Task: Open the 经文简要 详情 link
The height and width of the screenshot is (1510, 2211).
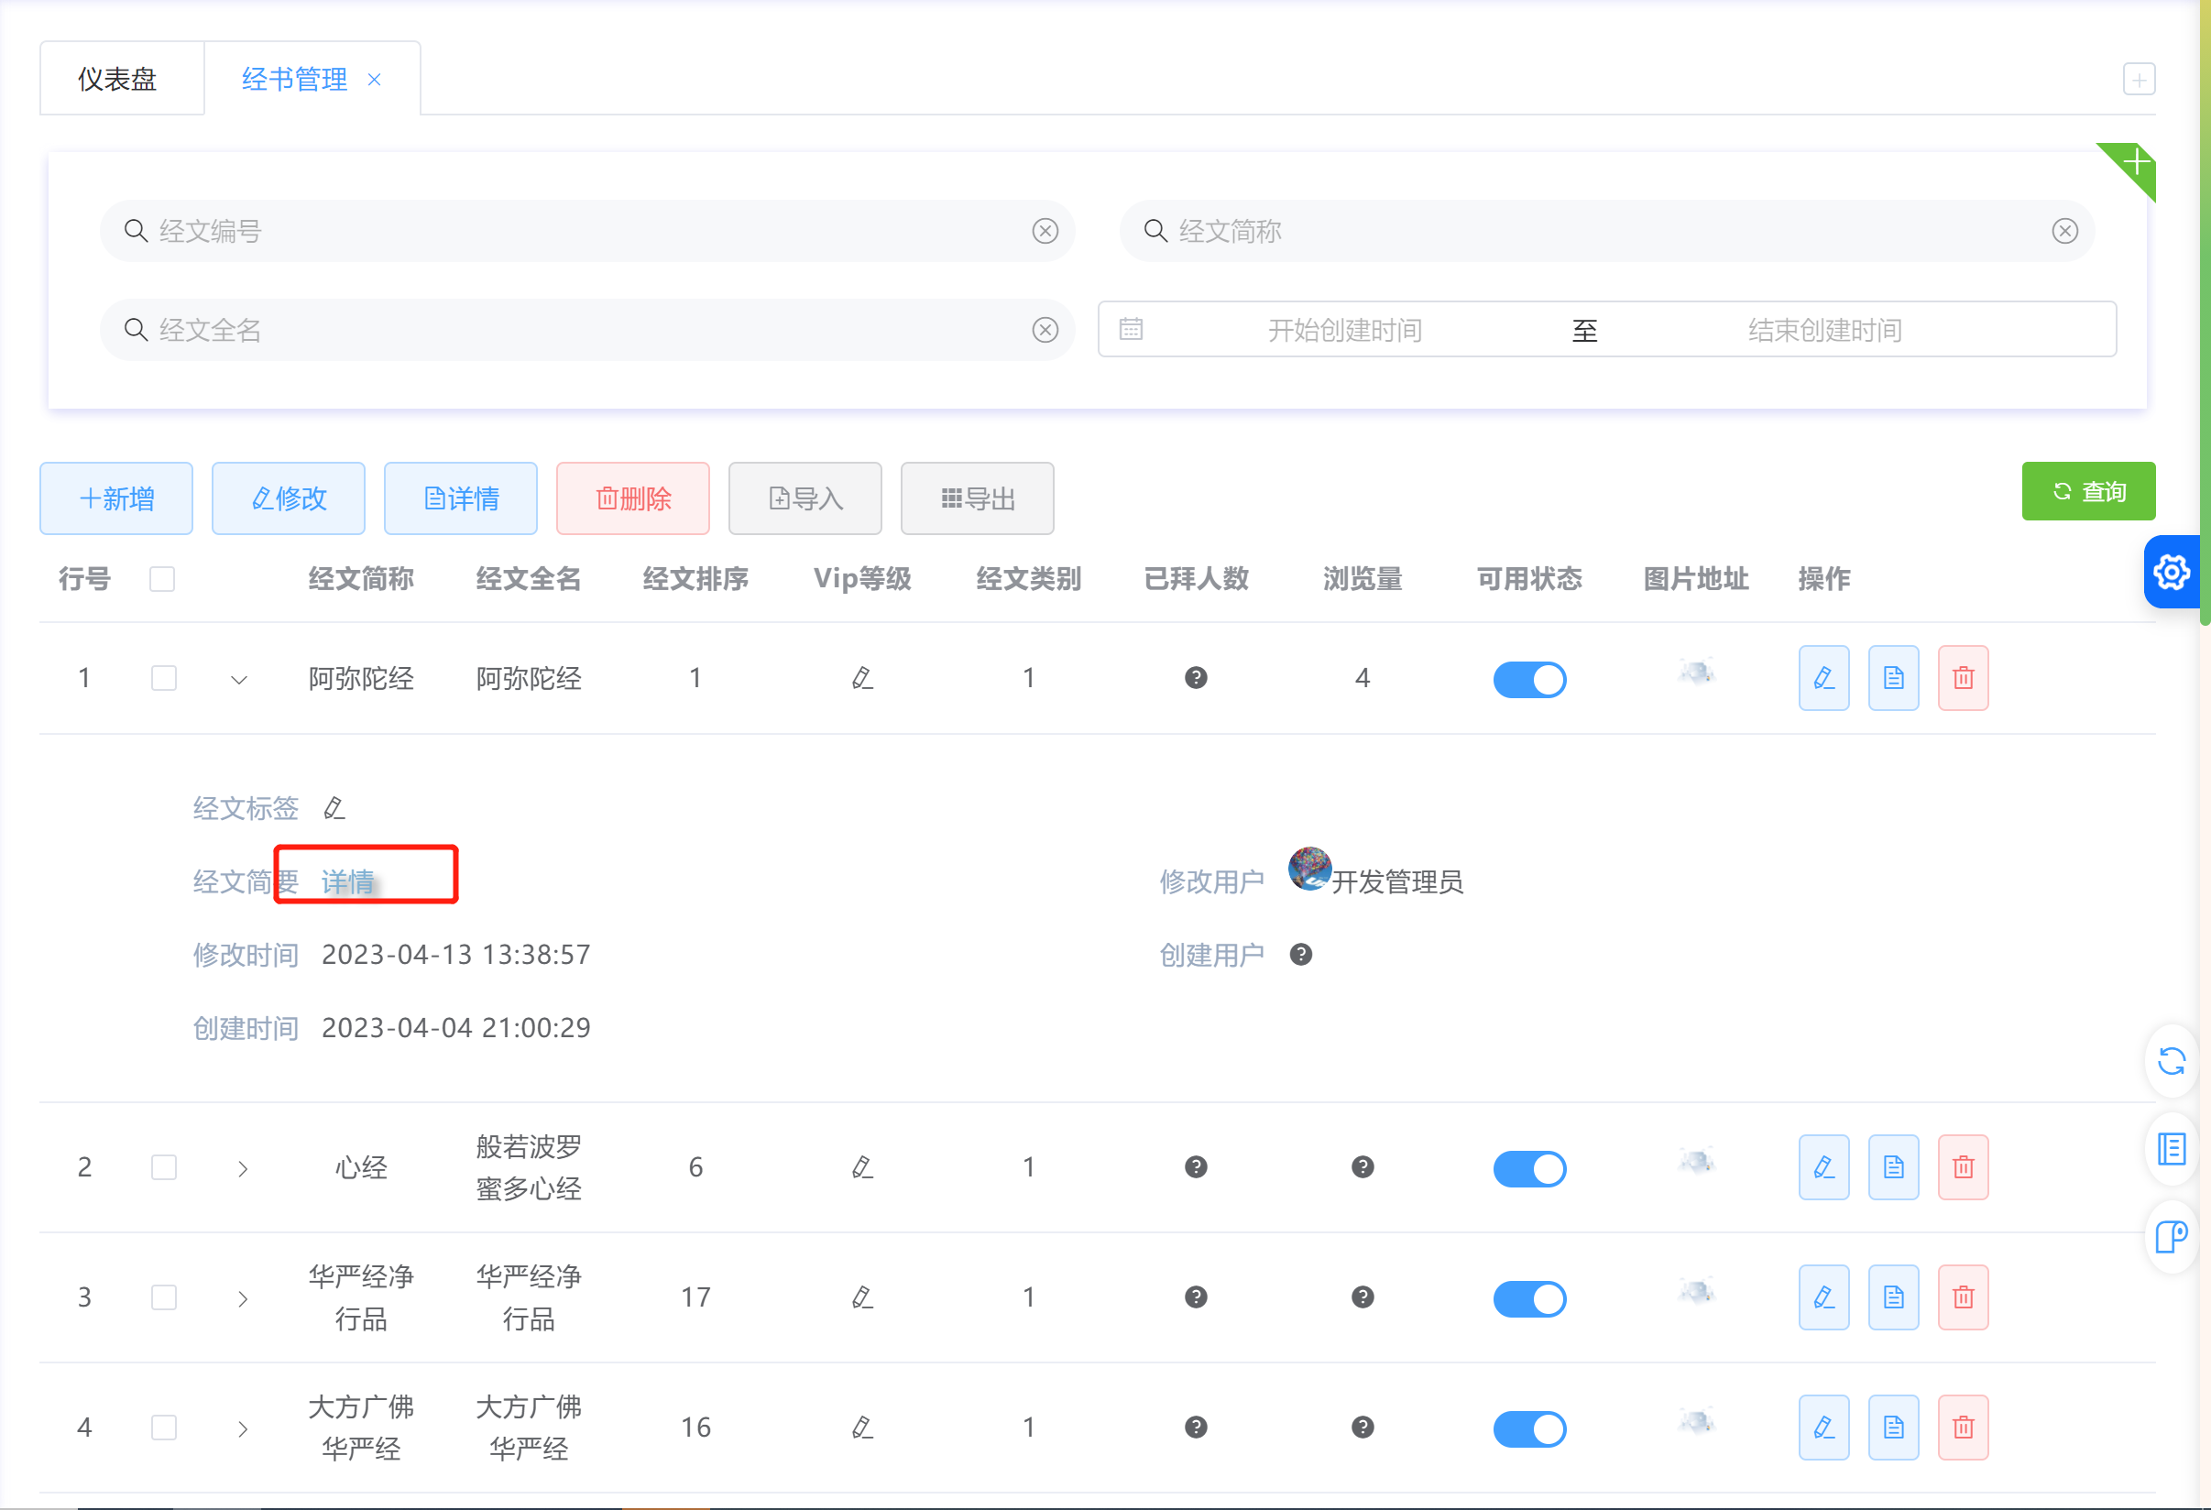Action: tap(347, 882)
